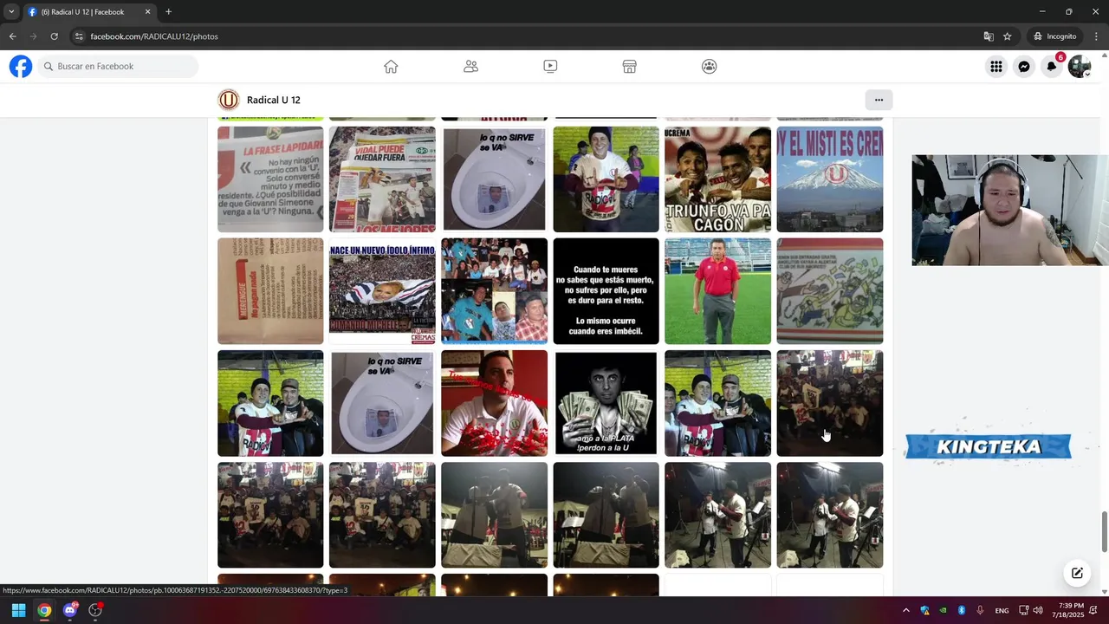Screen dimensions: 1109x624
Task: Click the ENG language indicator
Action: pyautogui.click(x=1002, y=610)
